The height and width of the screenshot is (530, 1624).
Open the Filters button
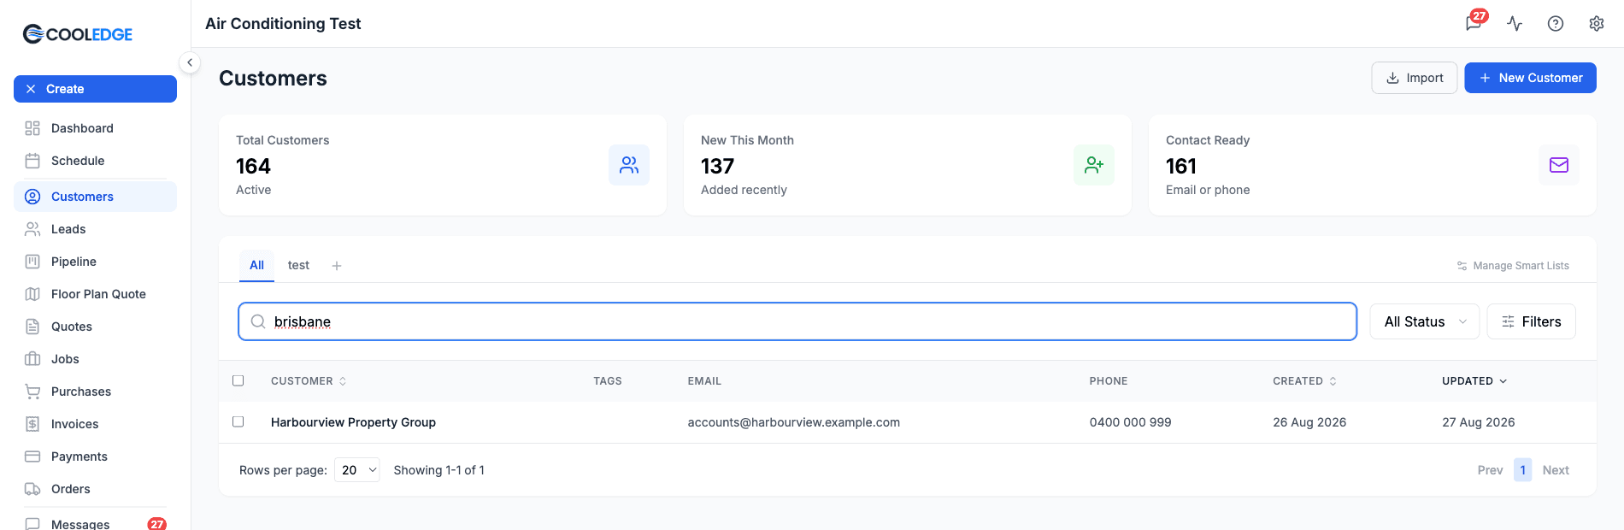1532,321
